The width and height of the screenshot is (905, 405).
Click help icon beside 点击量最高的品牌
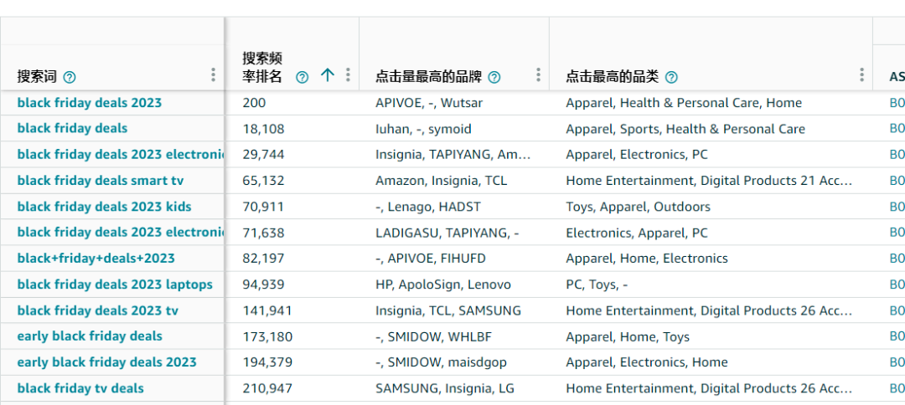tap(494, 77)
